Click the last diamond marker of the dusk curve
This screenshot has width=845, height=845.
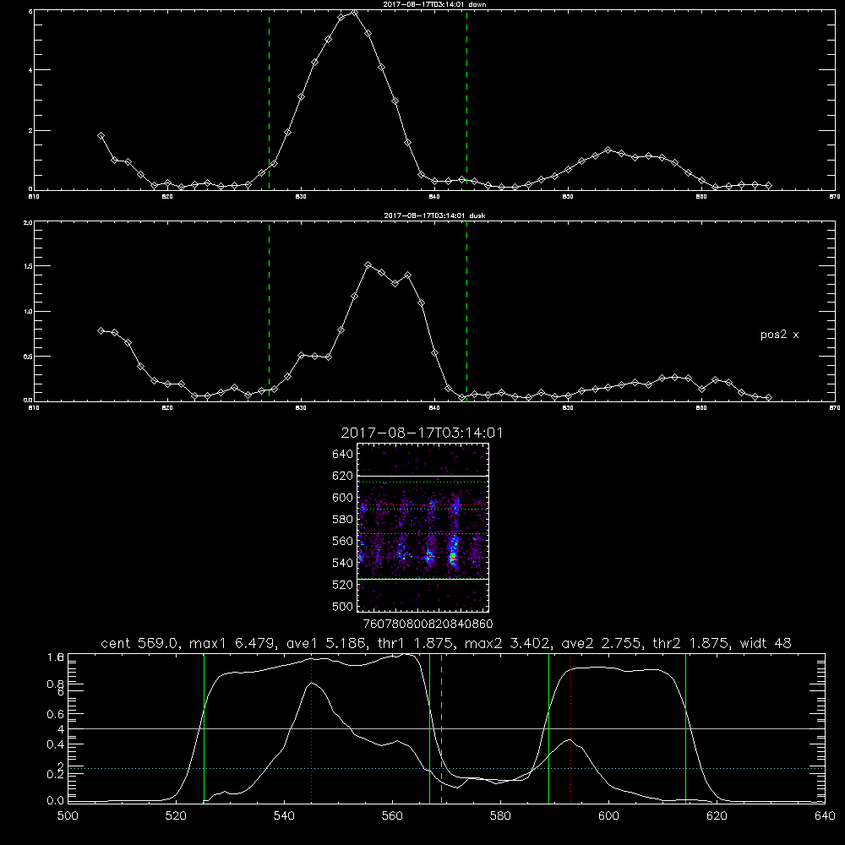pos(768,397)
